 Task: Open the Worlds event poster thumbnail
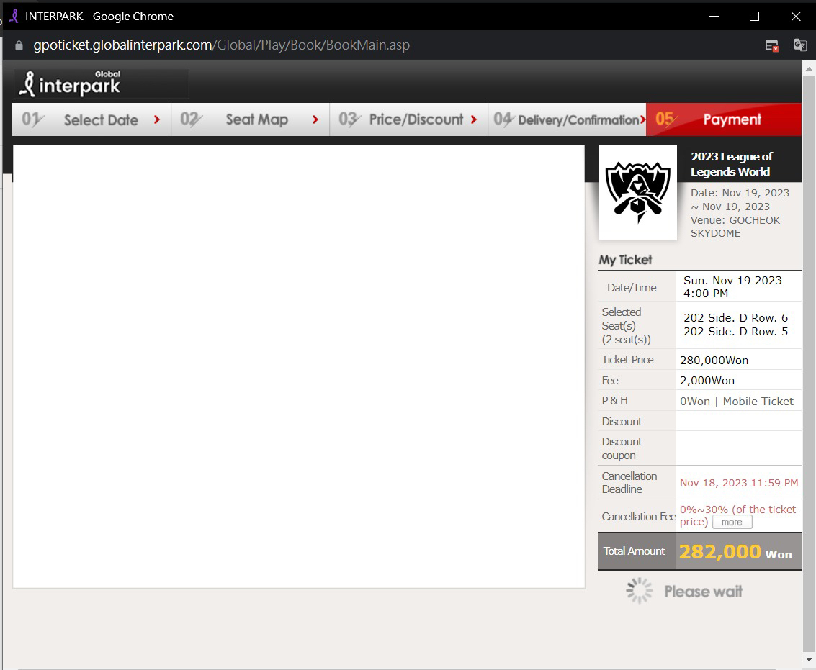(x=637, y=193)
